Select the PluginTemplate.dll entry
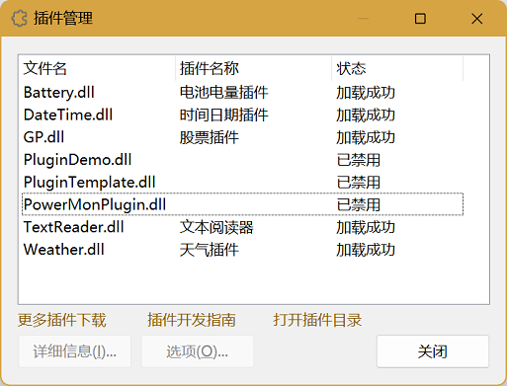 (90, 182)
